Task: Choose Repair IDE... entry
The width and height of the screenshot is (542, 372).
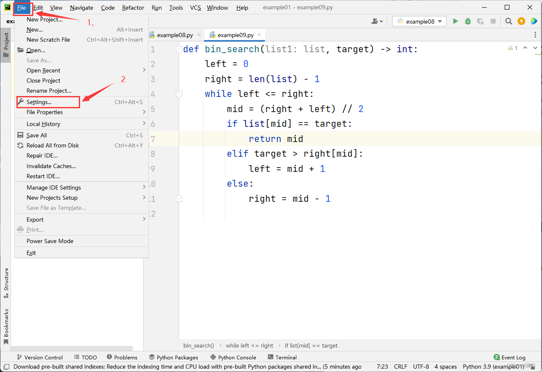Action: 81,155
